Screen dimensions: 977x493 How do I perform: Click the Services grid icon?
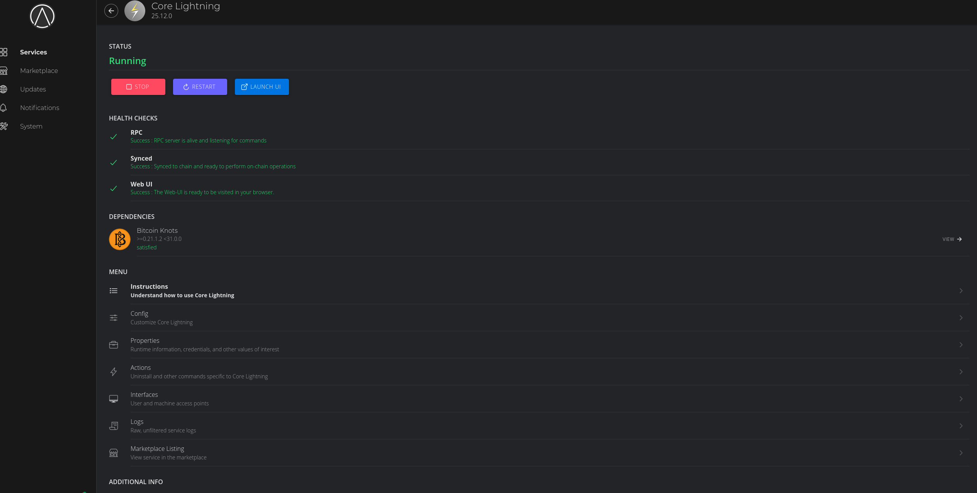coord(4,52)
